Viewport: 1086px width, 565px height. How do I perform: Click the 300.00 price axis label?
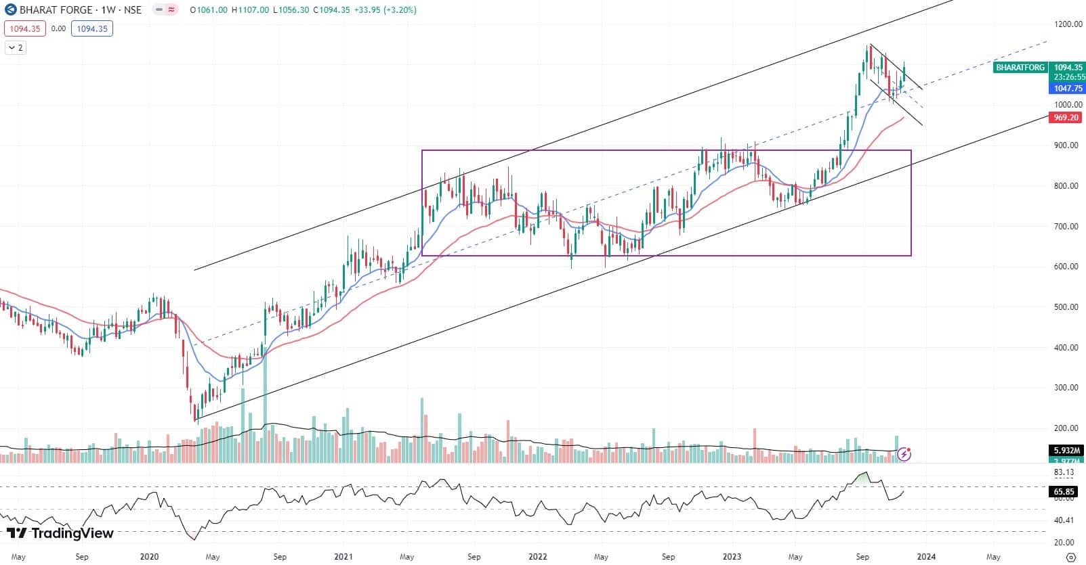click(1067, 388)
